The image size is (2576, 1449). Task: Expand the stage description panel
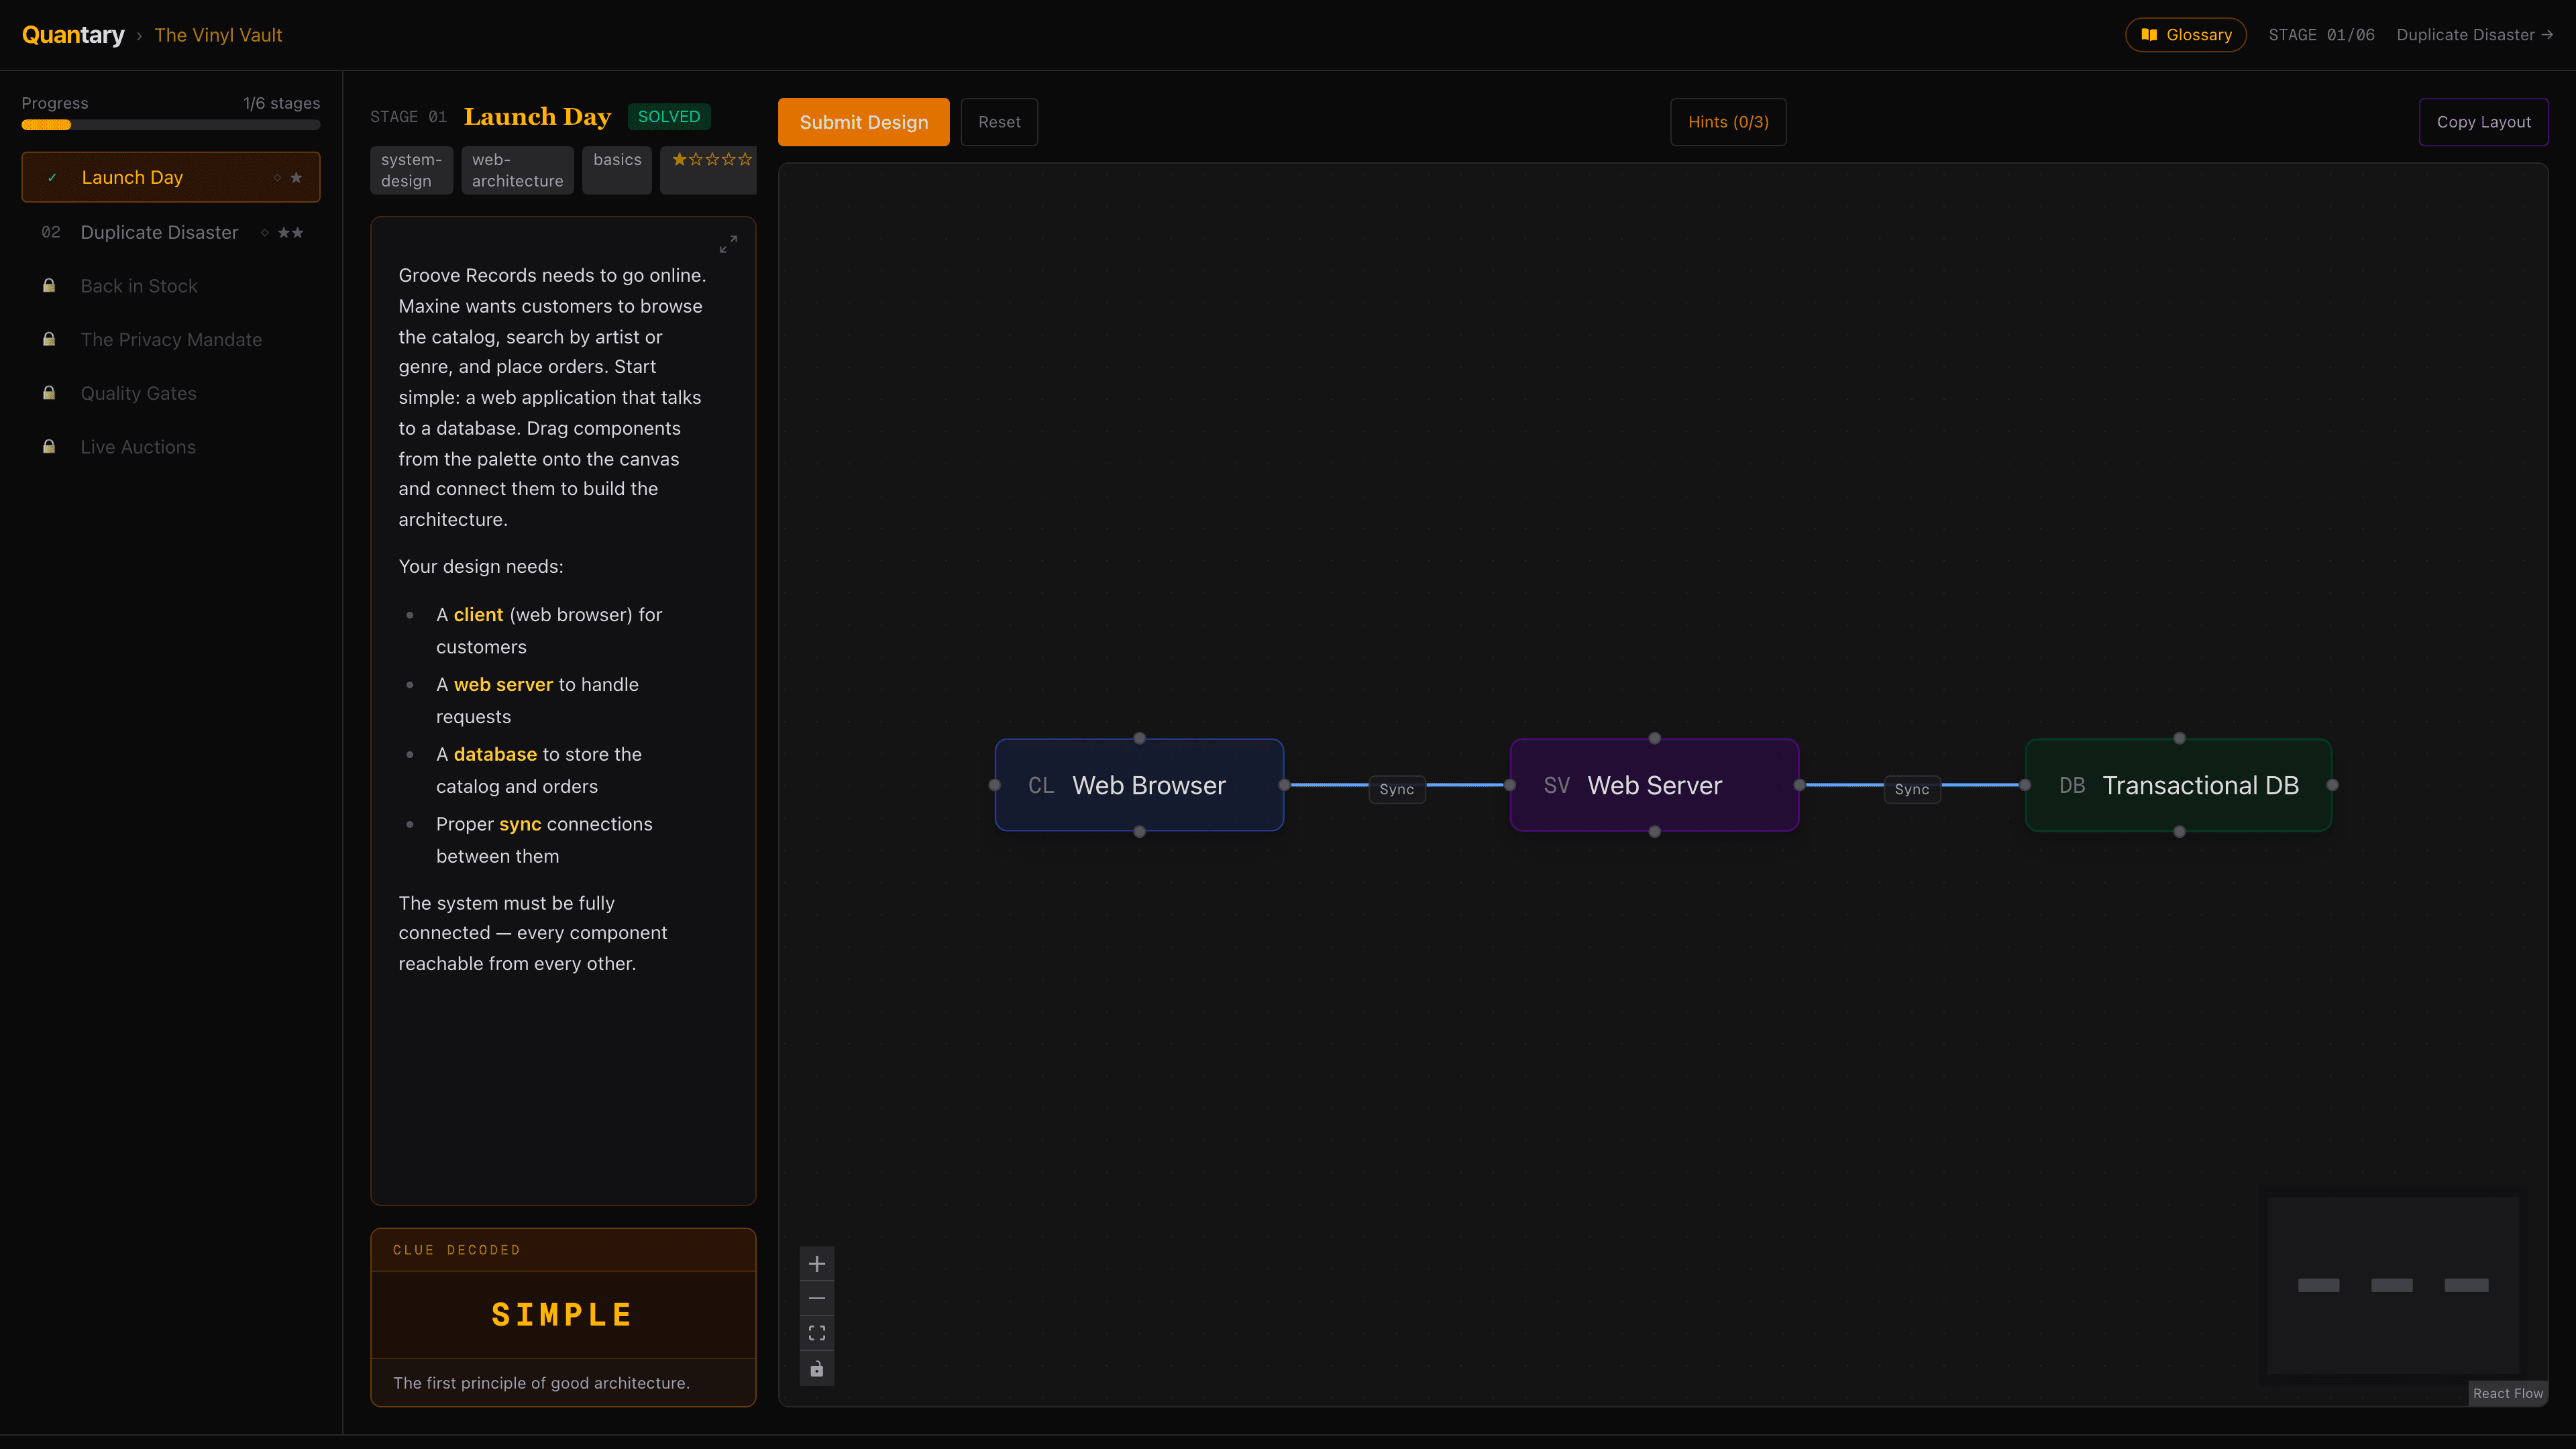(x=728, y=244)
